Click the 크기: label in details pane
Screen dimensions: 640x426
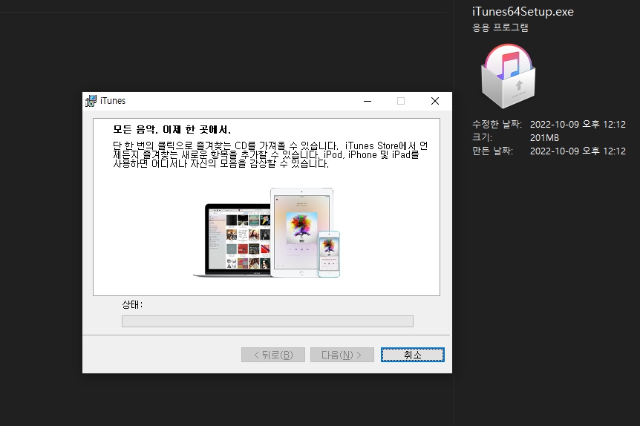(x=483, y=138)
